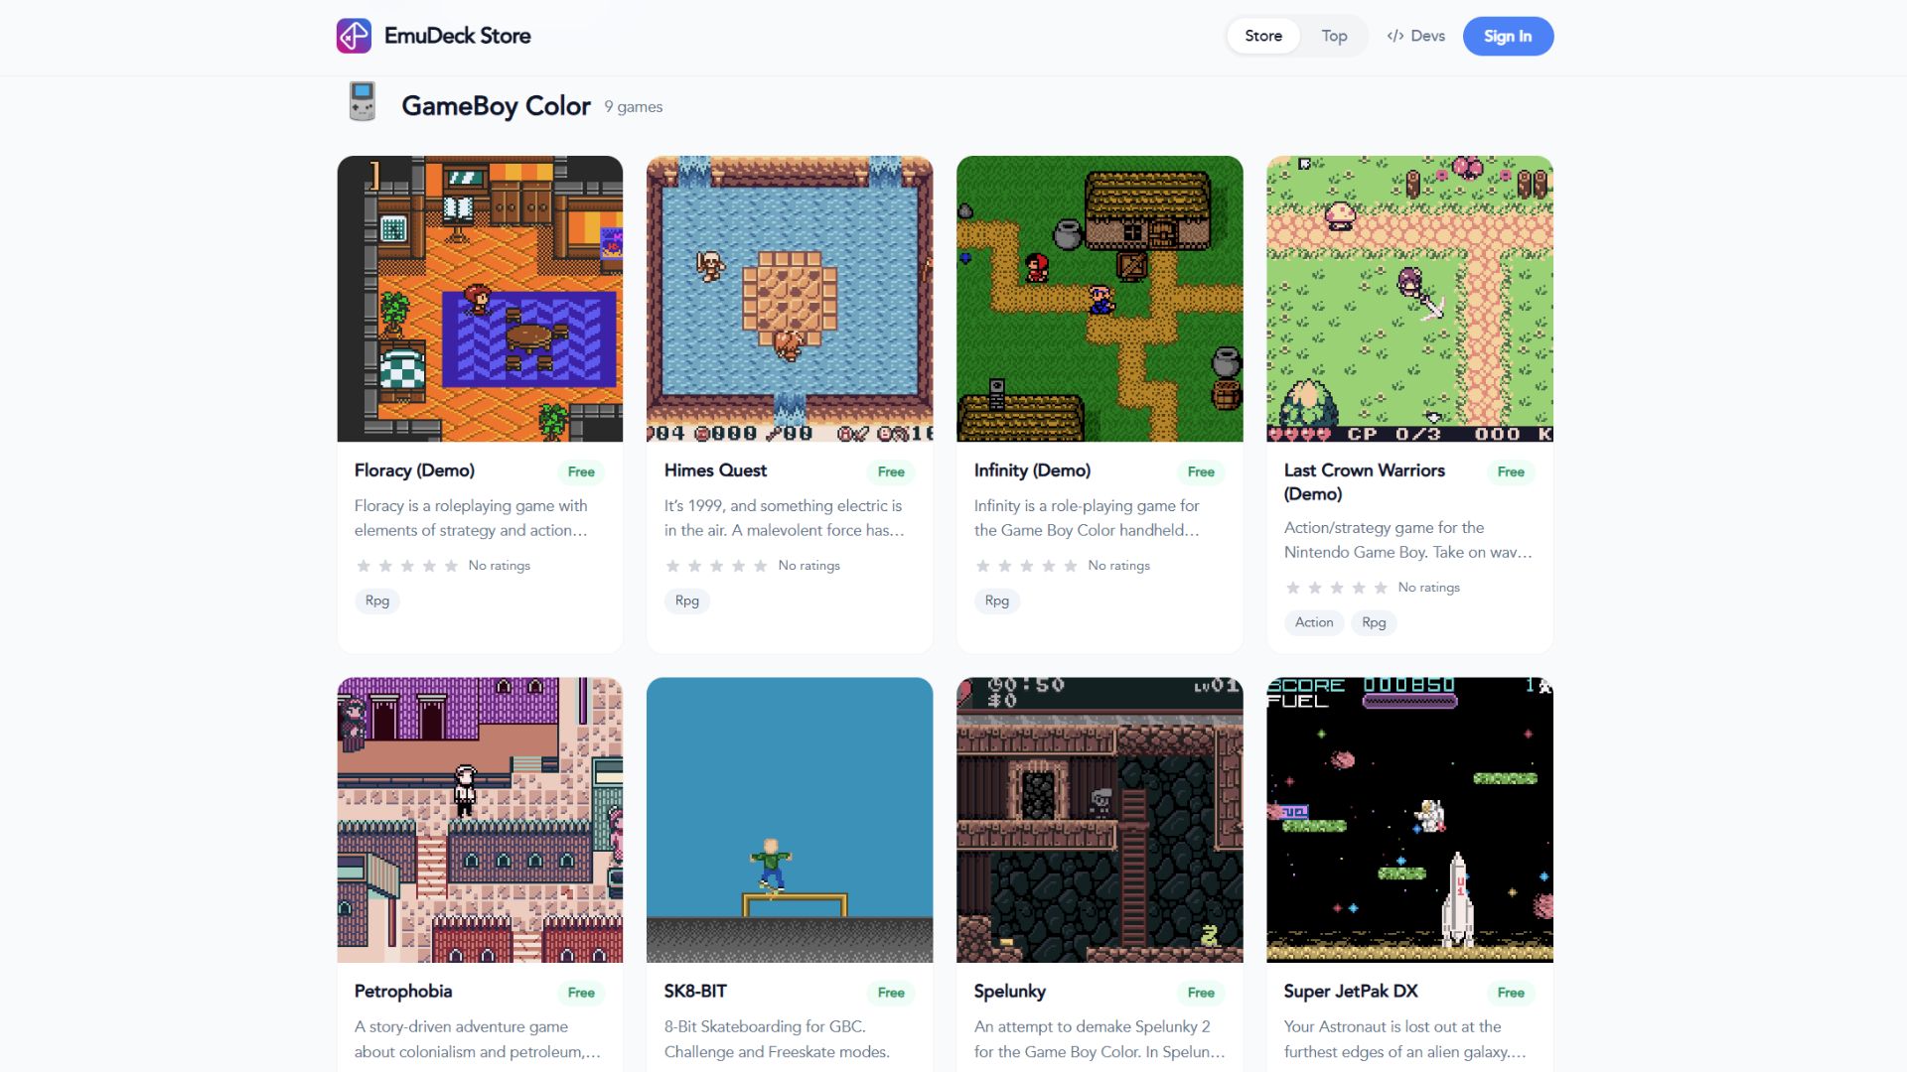Select Action tag on Last Crown Warriors
This screenshot has width=1907, height=1072.
tap(1314, 622)
